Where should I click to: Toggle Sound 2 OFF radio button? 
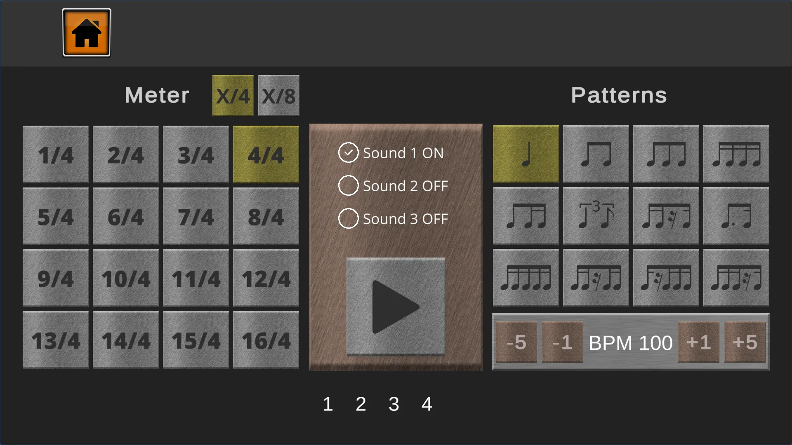tap(348, 185)
